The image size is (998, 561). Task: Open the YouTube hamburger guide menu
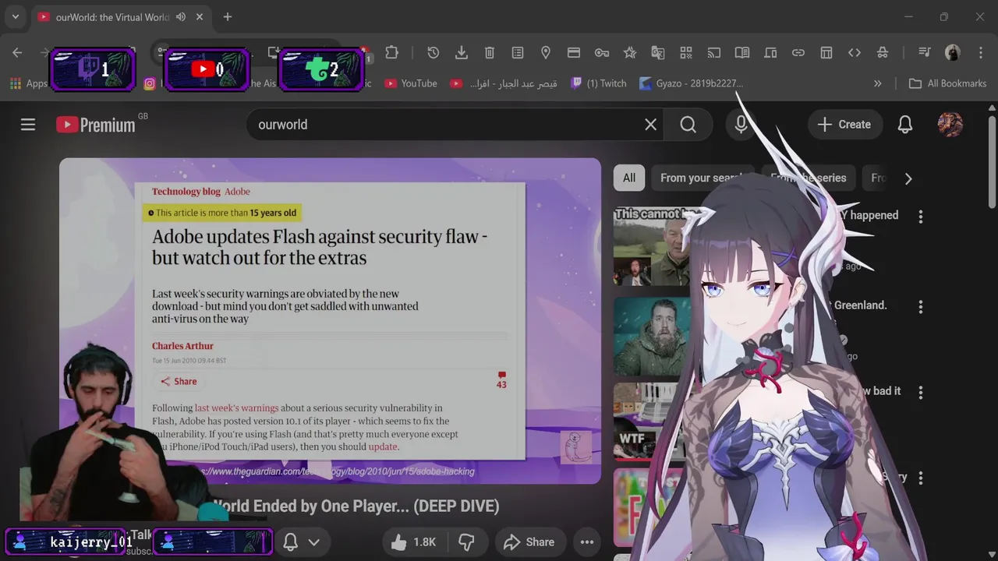coord(28,125)
